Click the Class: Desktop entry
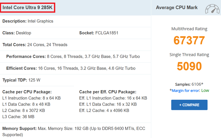Viewport: 221px width, 138px height. tap(17, 33)
